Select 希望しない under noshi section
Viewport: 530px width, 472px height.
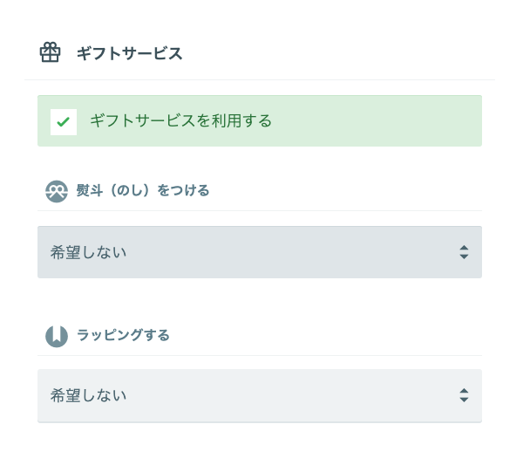(x=89, y=252)
